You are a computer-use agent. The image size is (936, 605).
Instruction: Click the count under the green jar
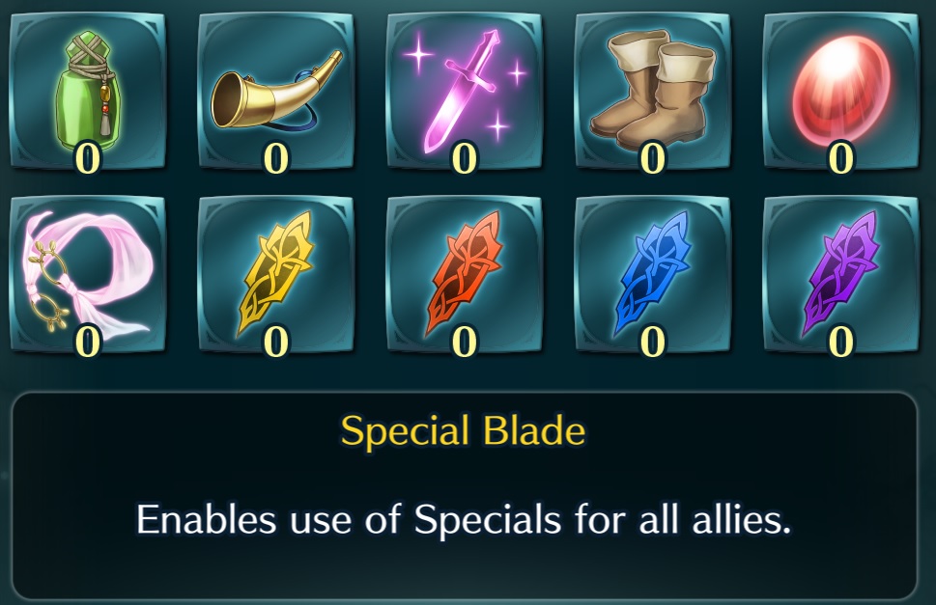pos(87,158)
